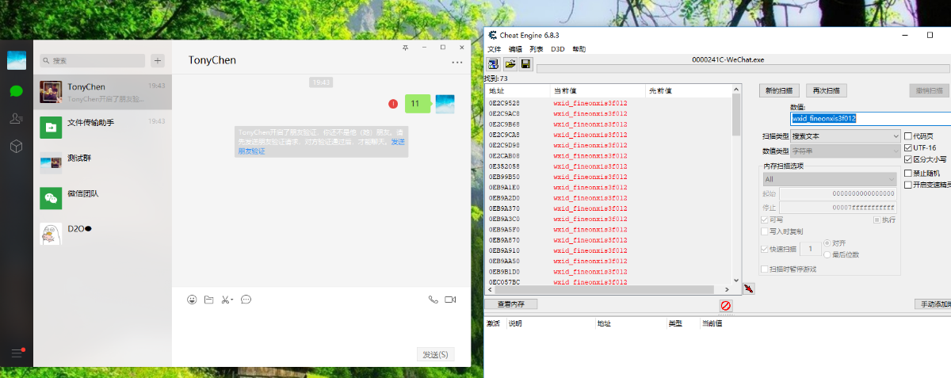Click the green '11' message bubble

click(x=417, y=104)
